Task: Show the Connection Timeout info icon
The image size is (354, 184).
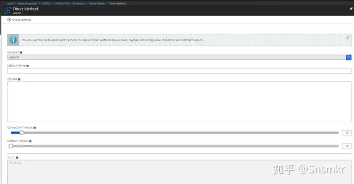Action: [x=35, y=128]
